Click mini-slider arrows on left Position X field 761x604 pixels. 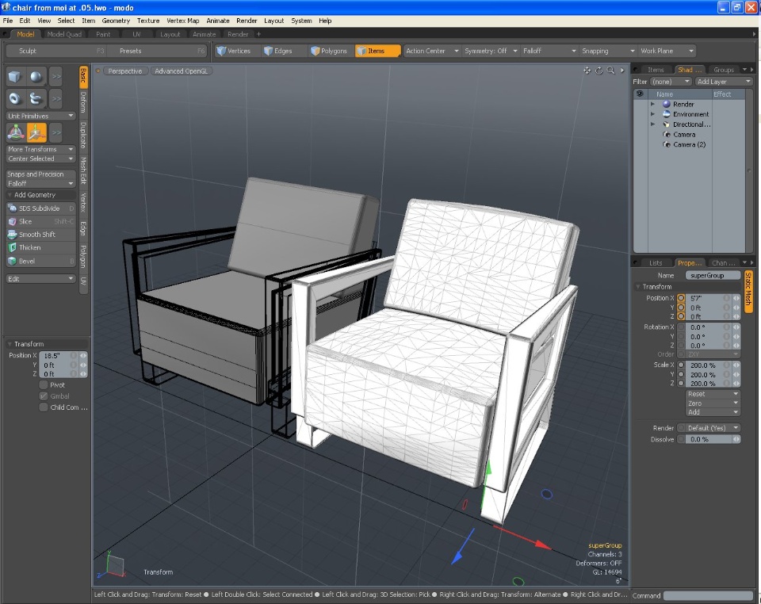tap(83, 356)
